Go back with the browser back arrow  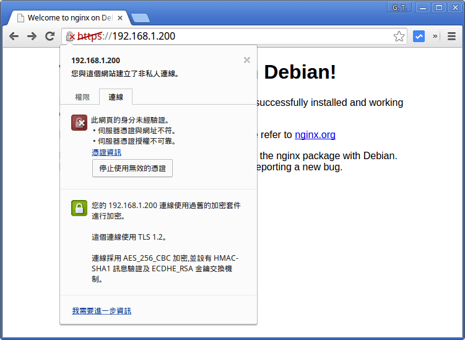(14, 36)
